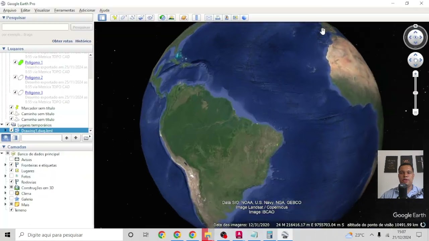
Task: Uncheck the Poligono 2 checkbox
Action: tap(15, 77)
